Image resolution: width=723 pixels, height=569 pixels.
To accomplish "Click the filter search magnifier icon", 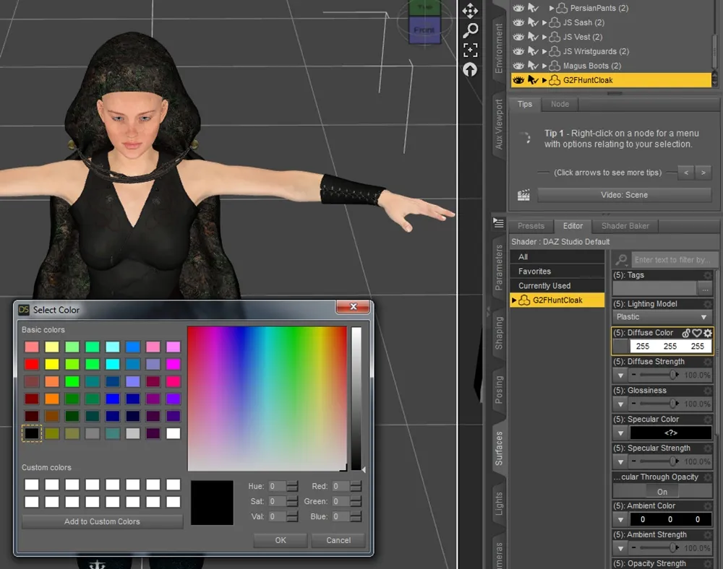I will 621,260.
